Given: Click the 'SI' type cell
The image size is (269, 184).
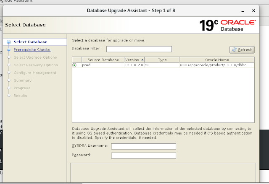Looking at the screenshot, I should point(162,65).
